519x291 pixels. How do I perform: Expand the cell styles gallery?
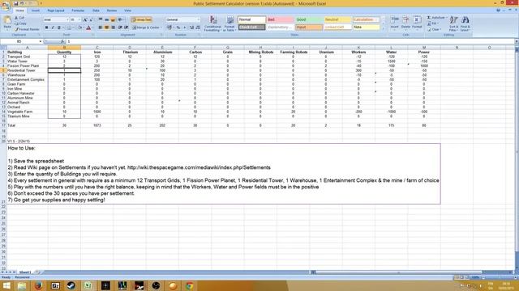[x=384, y=29]
